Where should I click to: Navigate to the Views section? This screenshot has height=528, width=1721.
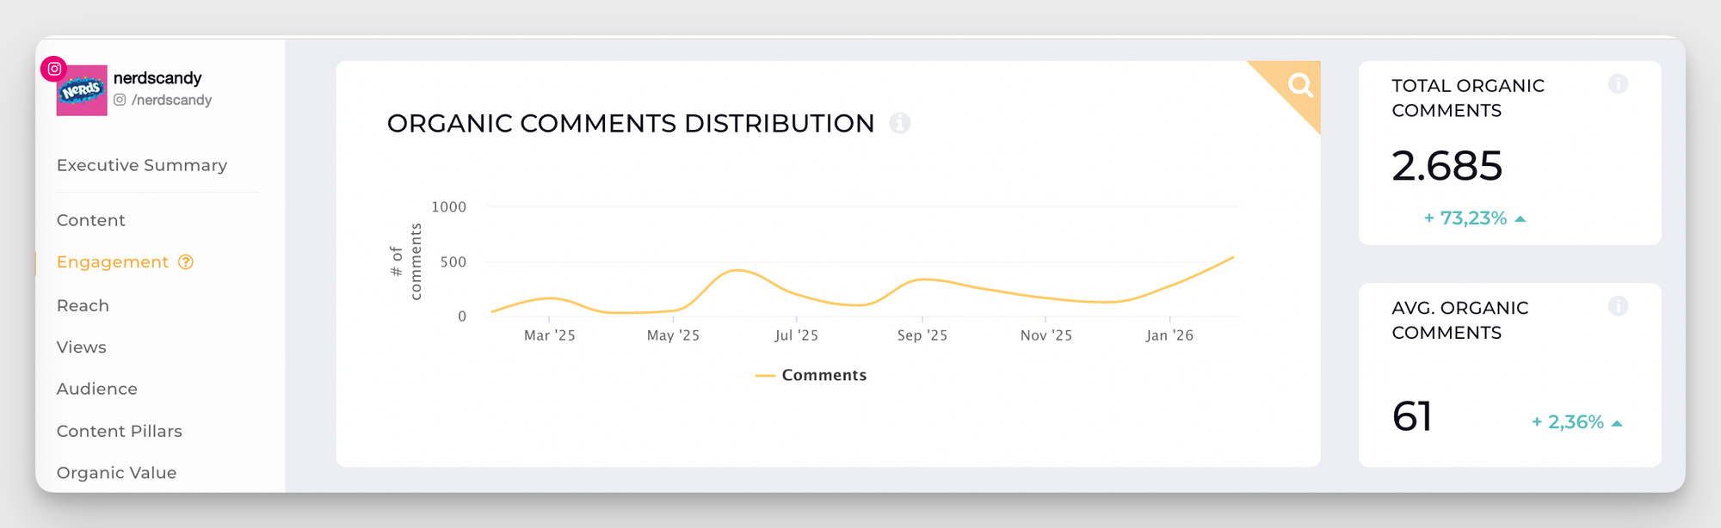point(82,347)
